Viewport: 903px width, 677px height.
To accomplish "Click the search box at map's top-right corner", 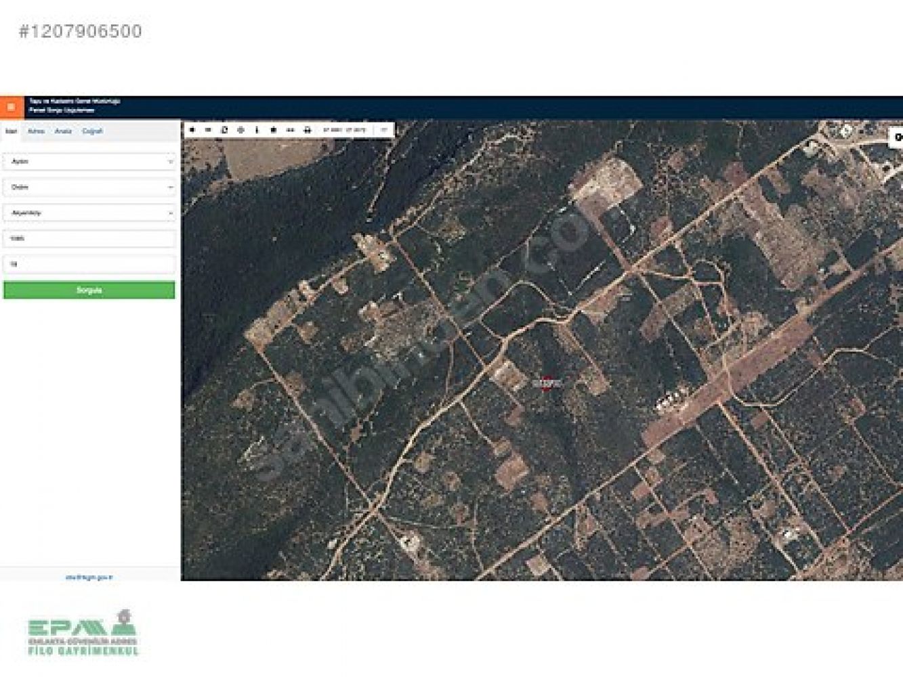I will click(x=896, y=137).
